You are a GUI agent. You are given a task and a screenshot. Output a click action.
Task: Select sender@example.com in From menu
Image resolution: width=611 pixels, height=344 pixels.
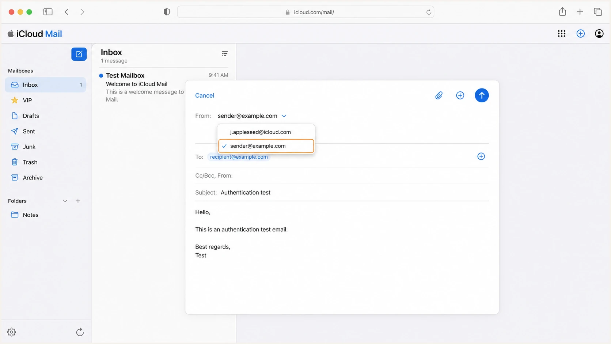pos(266,146)
